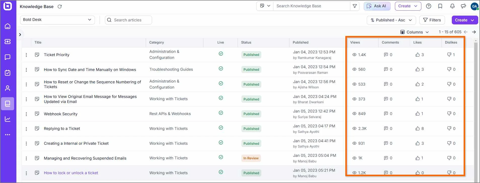The width and height of the screenshot is (480, 183).
Task: Click views eye icon in Ticket Priority row
Action: click(354, 55)
